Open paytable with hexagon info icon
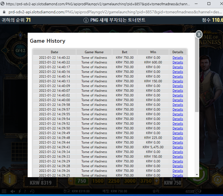The image size is (223, 196). (x=10, y=179)
